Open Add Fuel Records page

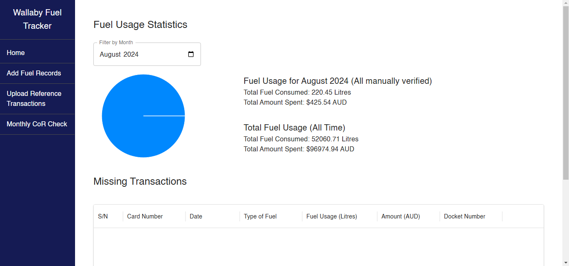point(34,73)
